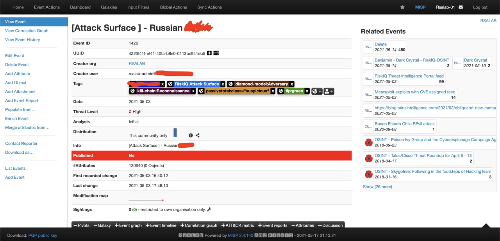This screenshot has width=500, height=241.
Task: Remove the diamond-model:Adversary tag
Action: 292,84
